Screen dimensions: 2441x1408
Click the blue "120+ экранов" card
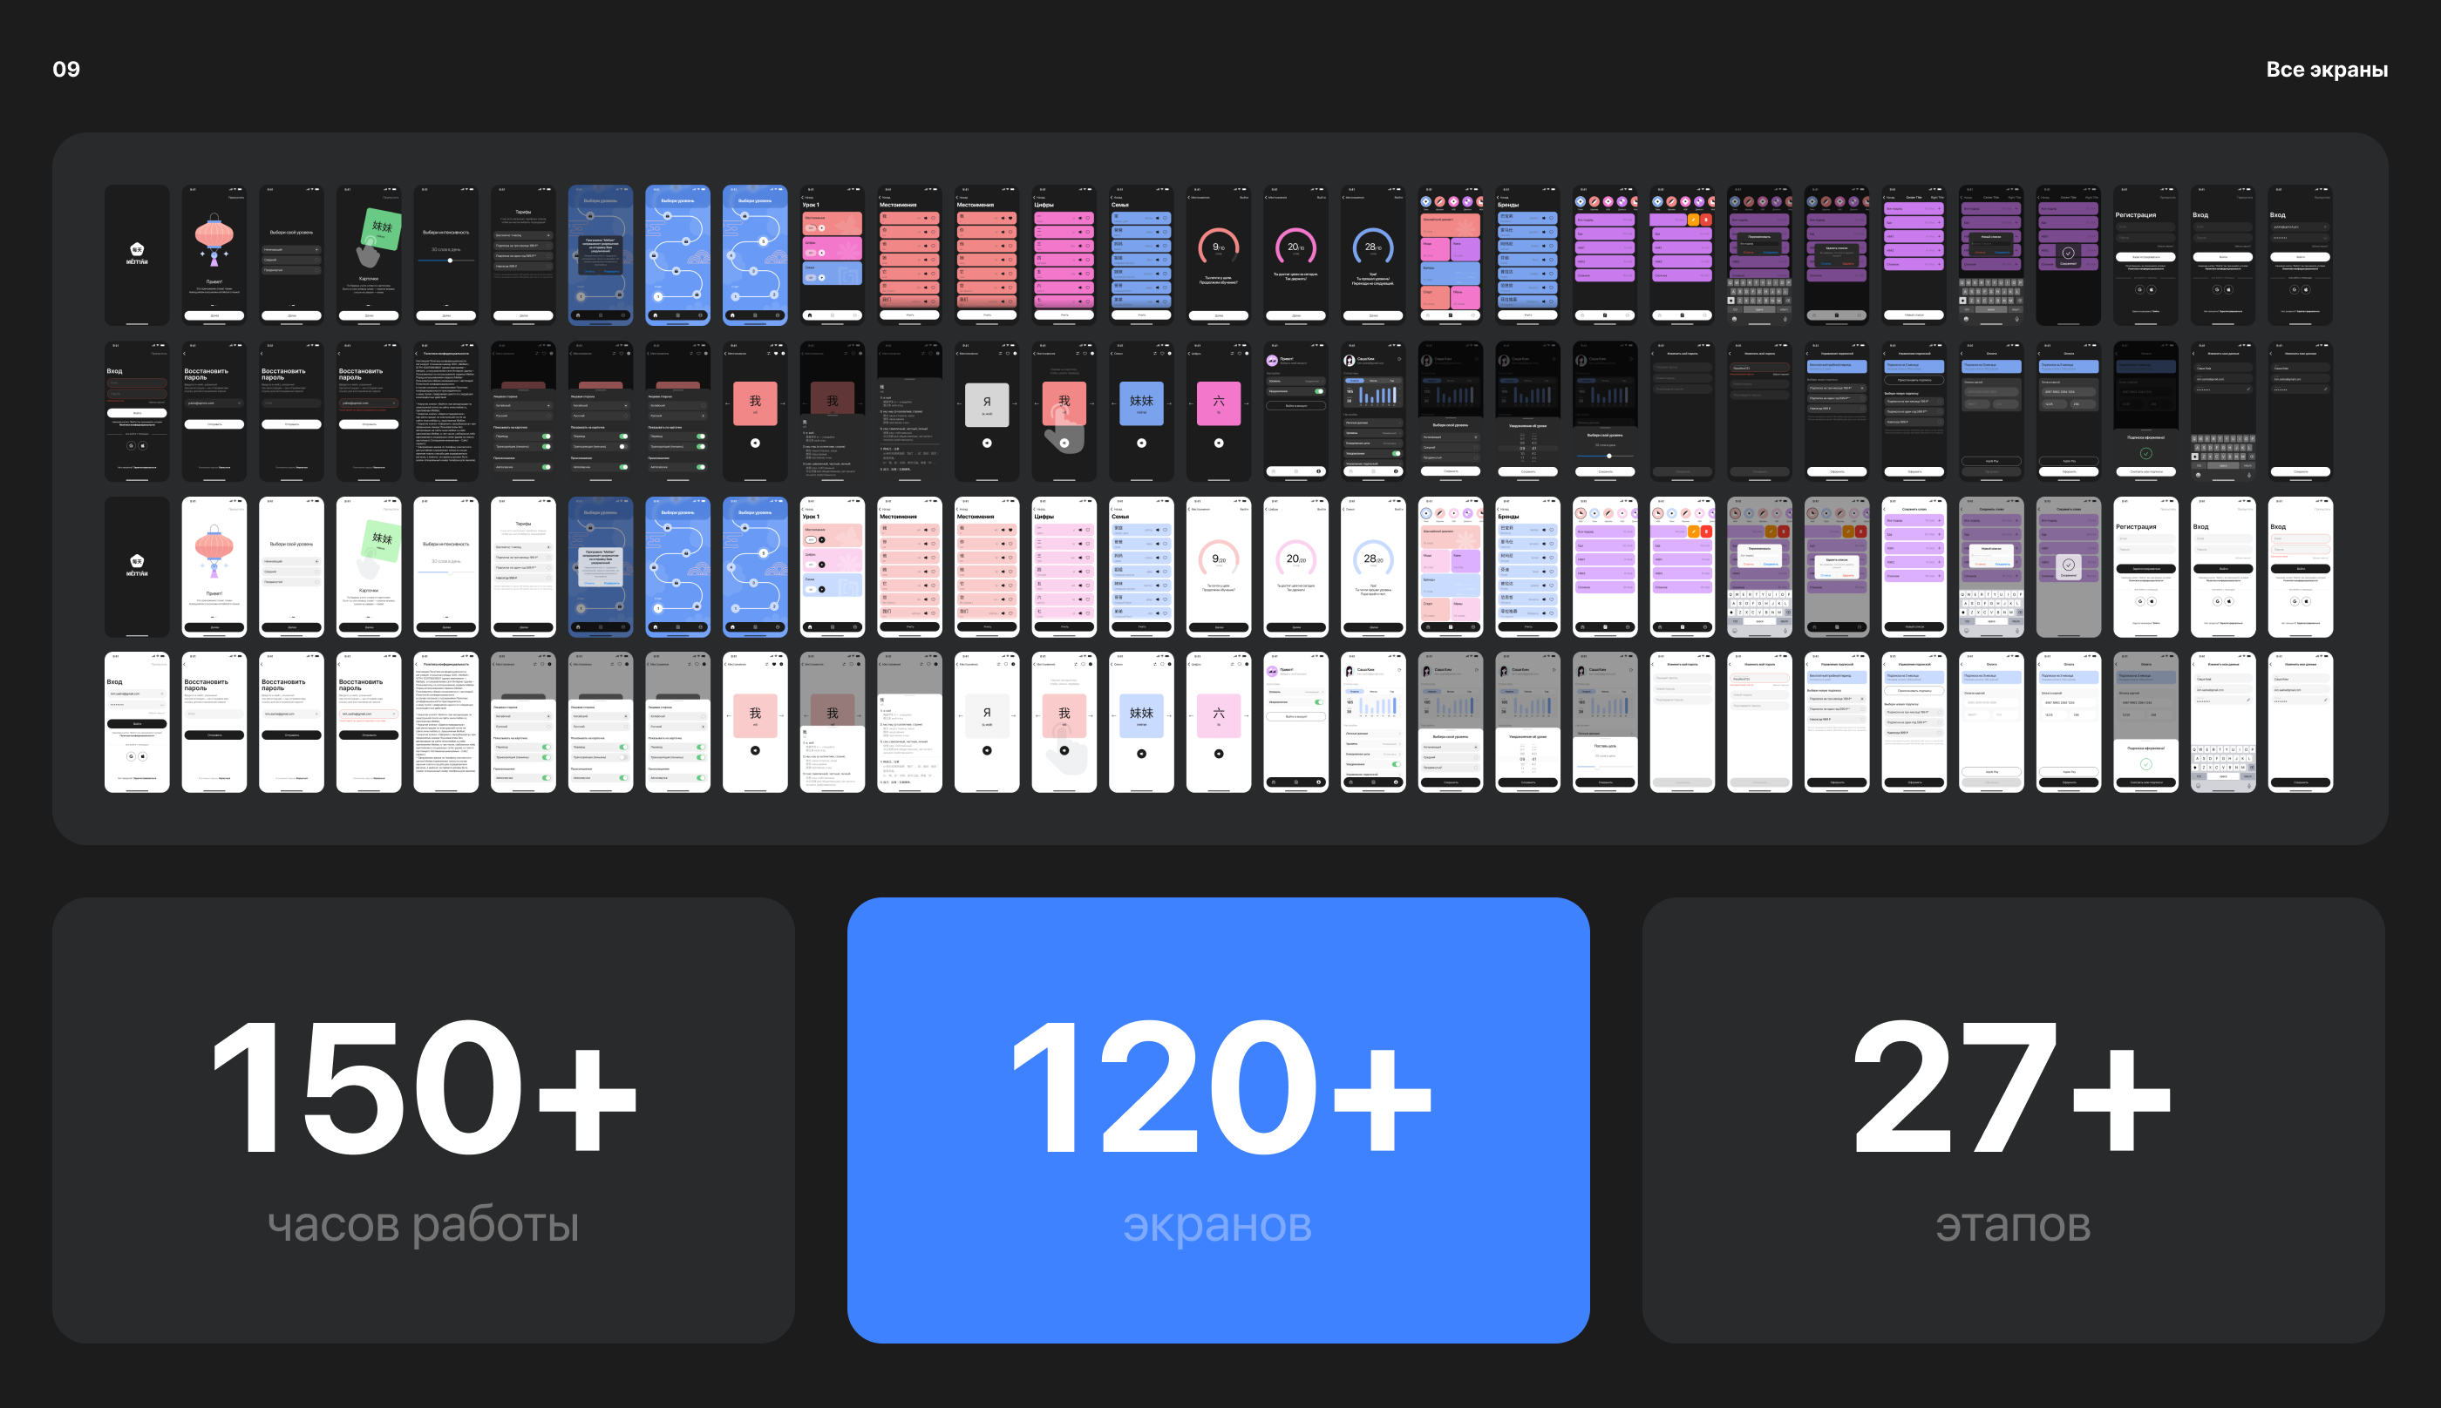click(x=1218, y=1119)
